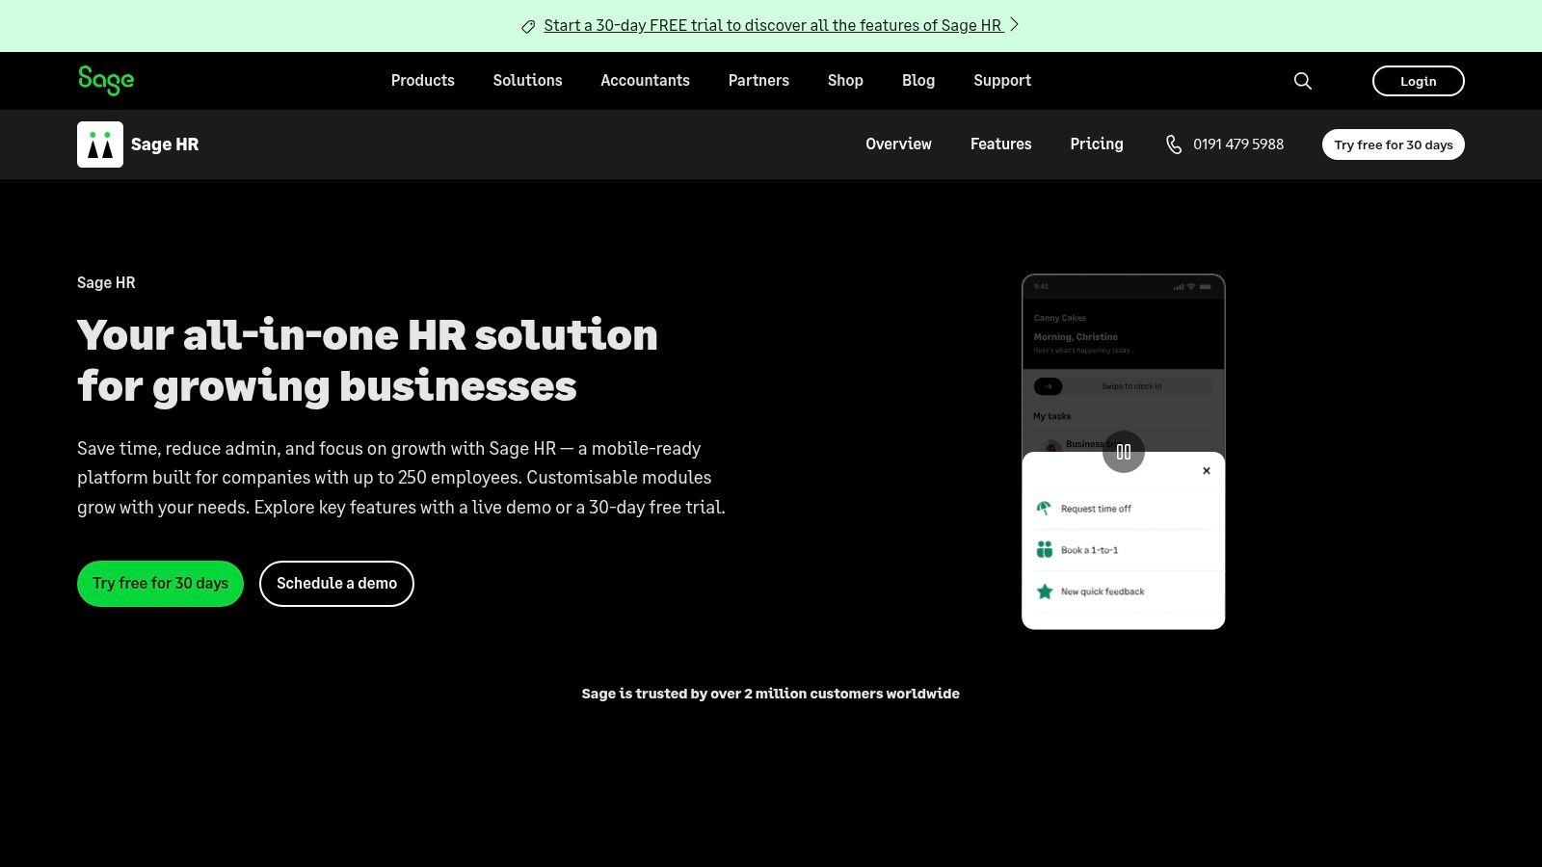This screenshot has height=867, width=1542.
Task: Switch to the Pricing tab
Action: pyautogui.click(x=1097, y=144)
